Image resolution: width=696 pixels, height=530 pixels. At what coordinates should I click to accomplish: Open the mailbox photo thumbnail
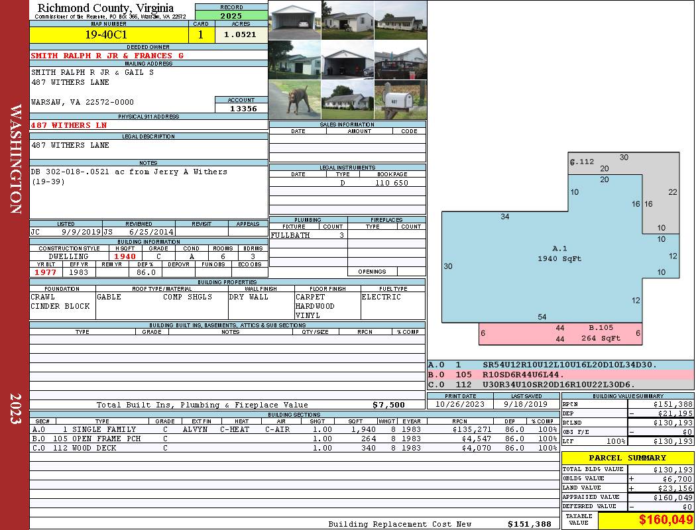tap(401, 100)
